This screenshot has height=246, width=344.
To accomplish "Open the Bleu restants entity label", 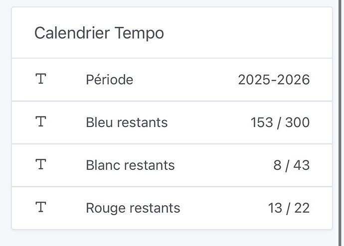I will (127, 122).
